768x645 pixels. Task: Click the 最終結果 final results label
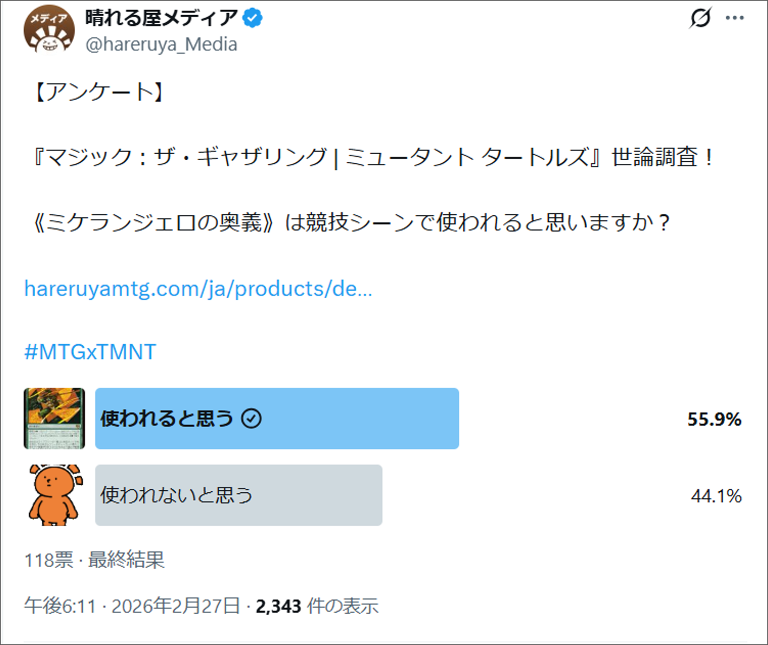coord(126,560)
